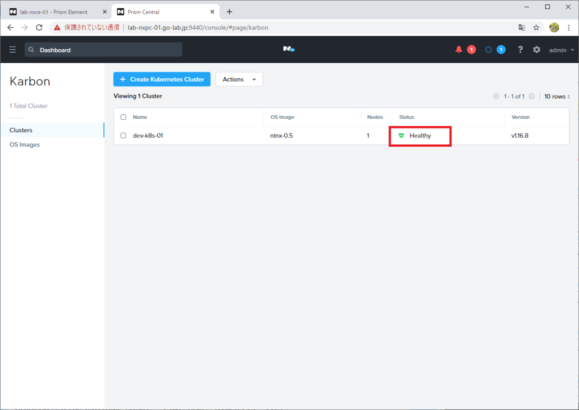This screenshot has width=579, height=410.
Task: Go to previous page arrow
Action: coord(496,97)
